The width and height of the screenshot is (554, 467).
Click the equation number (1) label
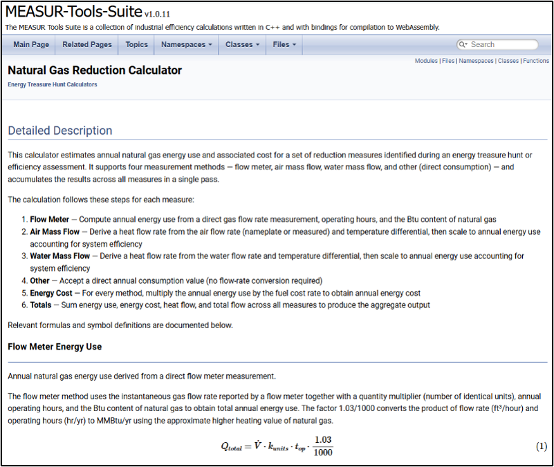542,446
